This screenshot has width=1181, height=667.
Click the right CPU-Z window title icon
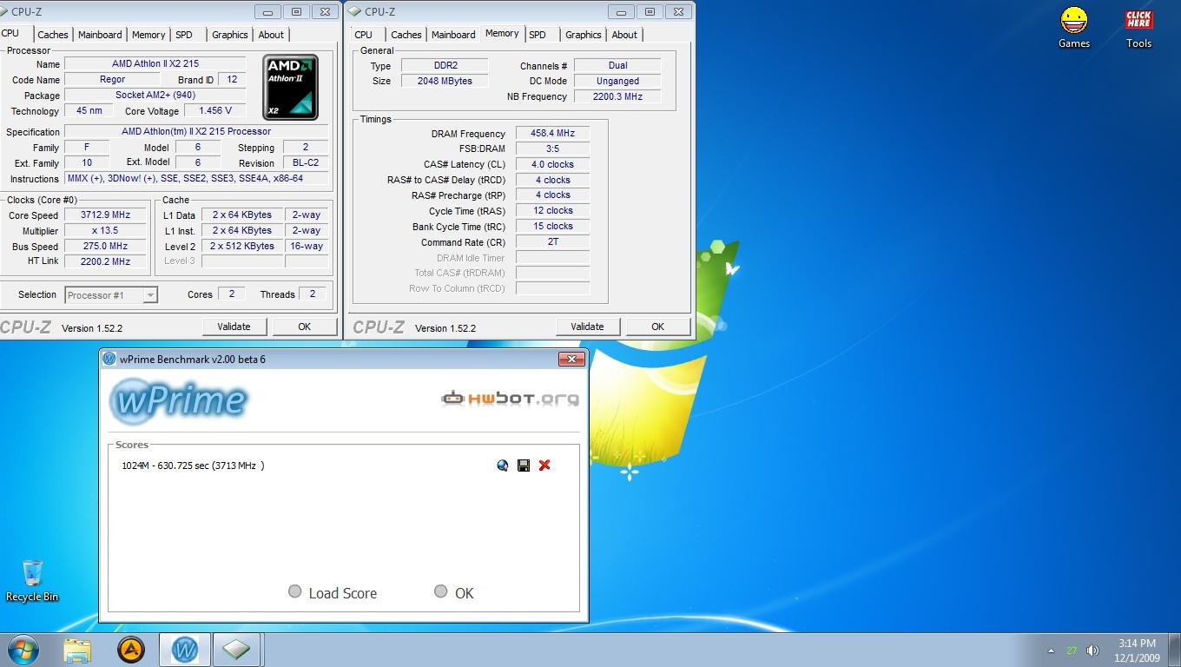click(355, 11)
